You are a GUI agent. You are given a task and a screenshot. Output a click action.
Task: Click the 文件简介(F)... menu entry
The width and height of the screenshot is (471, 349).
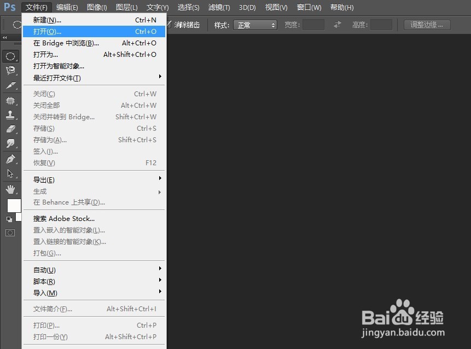point(94,309)
